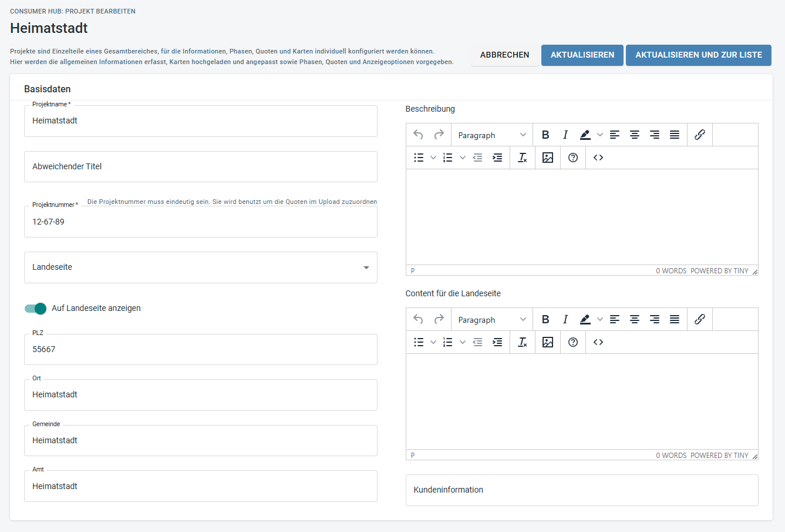Image resolution: width=785 pixels, height=532 pixels.
Task: Focus the Ort input field
Action: 201,395
